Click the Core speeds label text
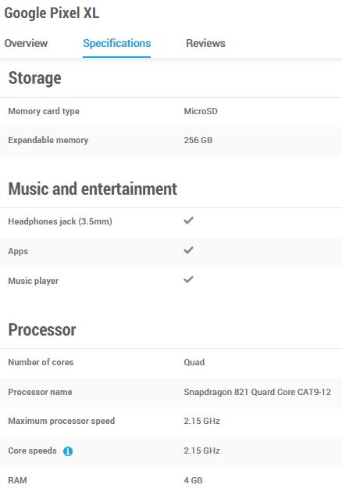Viewport: 342px width, 499px height. click(33, 451)
